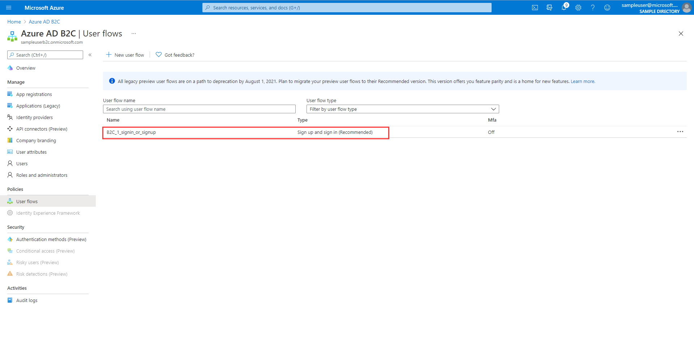
Task: Close the User flows blade
Action: click(681, 34)
